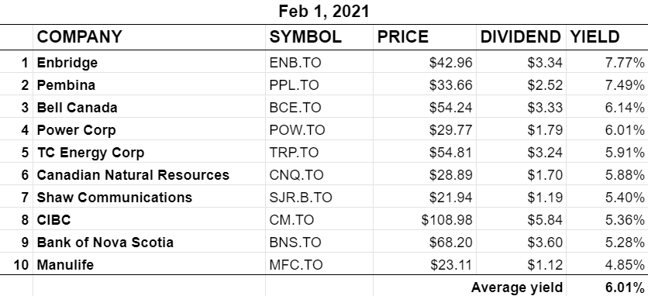Select Pembina price $33.66 cell
This screenshot has height=296, width=648.
coord(425,84)
